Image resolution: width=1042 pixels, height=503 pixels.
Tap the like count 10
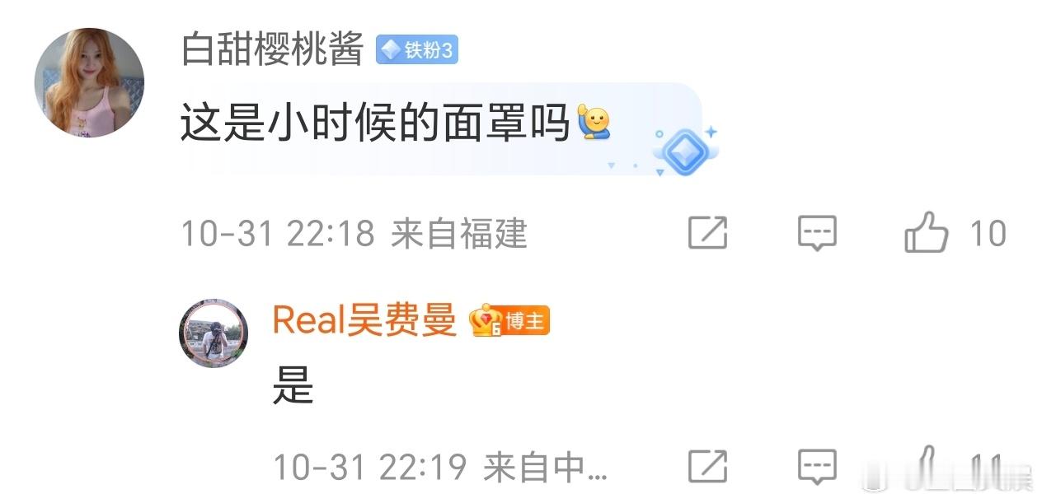point(988,235)
